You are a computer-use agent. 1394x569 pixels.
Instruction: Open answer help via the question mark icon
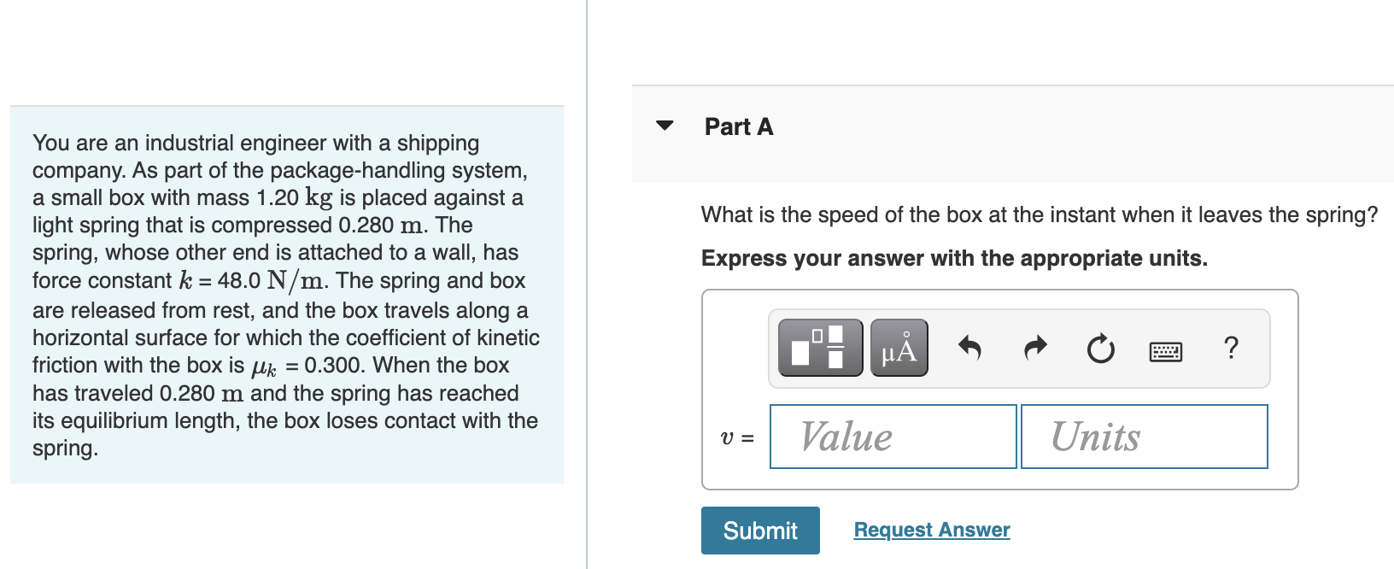[1231, 347]
